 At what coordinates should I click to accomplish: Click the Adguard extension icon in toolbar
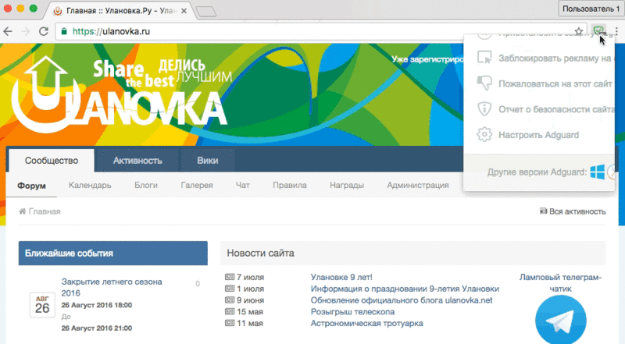coord(598,31)
